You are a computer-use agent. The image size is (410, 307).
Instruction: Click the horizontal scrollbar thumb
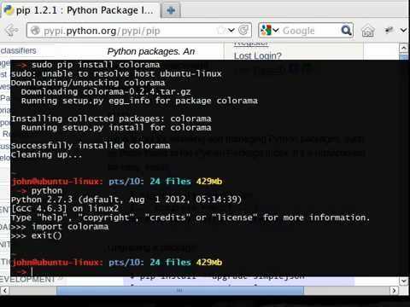180,291
